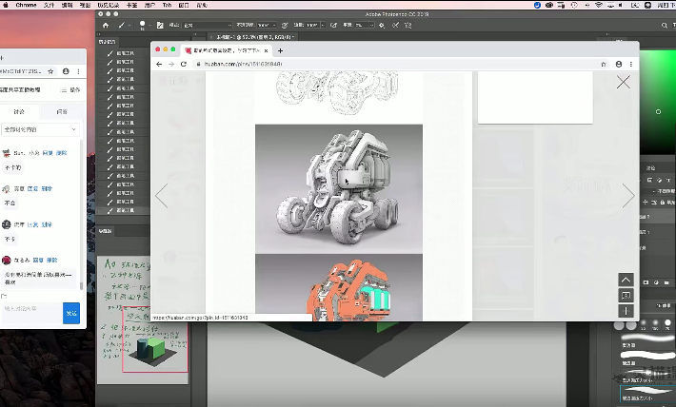Go back in the Chrome browser
The image size is (676, 407).
click(x=159, y=64)
